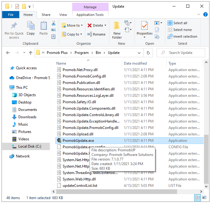Click Bin in breadcrumb path
The width and height of the screenshot is (211, 204).
(x=98, y=53)
